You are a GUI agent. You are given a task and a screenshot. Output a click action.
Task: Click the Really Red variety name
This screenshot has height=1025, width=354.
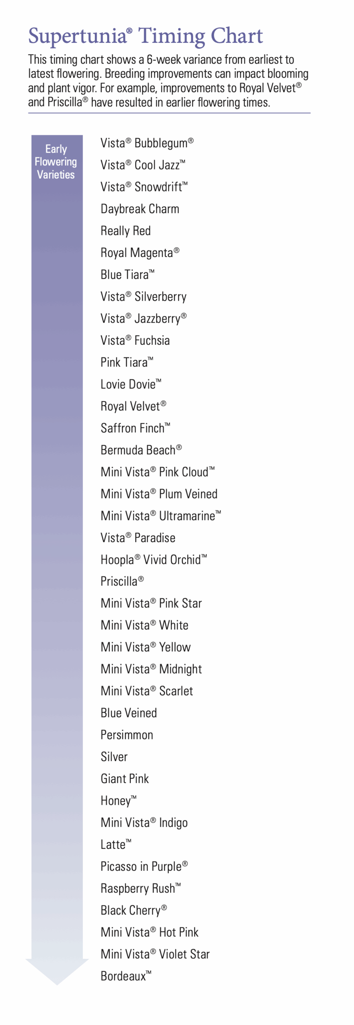point(126,231)
